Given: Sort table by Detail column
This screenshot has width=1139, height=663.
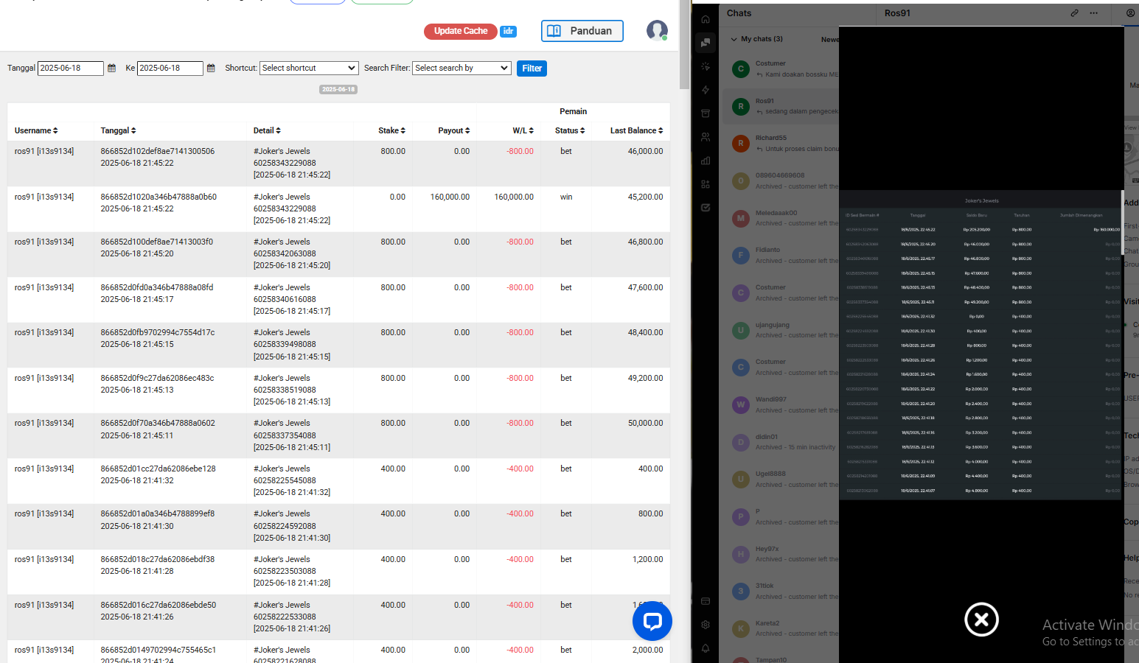Looking at the screenshot, I should coord(267,130).
